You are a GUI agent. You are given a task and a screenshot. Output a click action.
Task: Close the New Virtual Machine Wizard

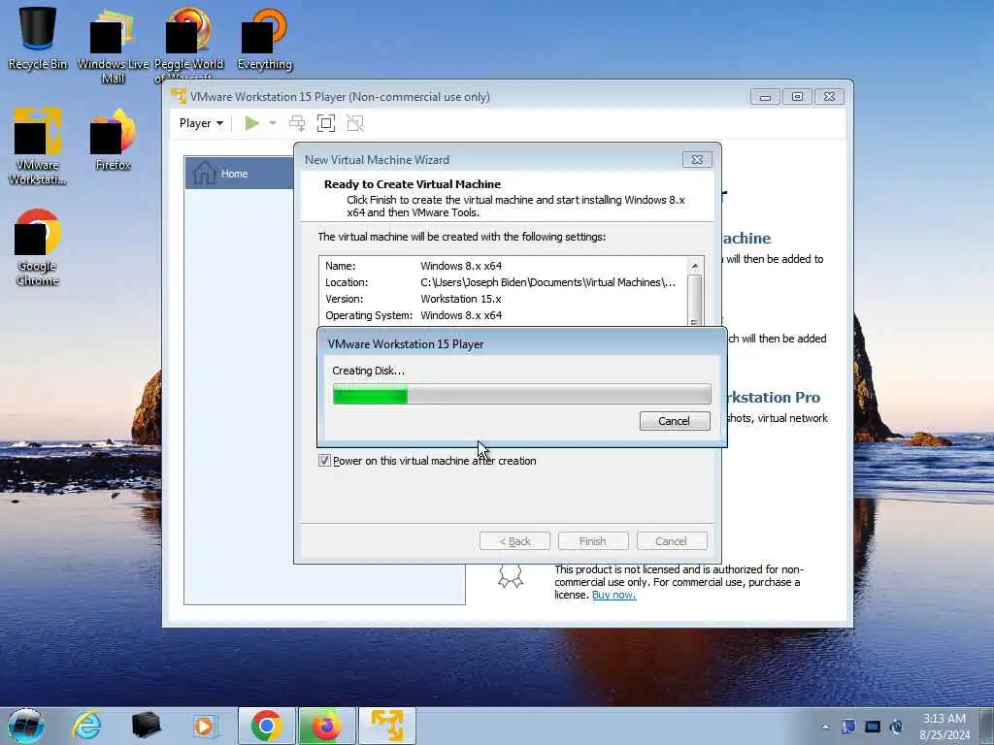click(x=697, y=160)
